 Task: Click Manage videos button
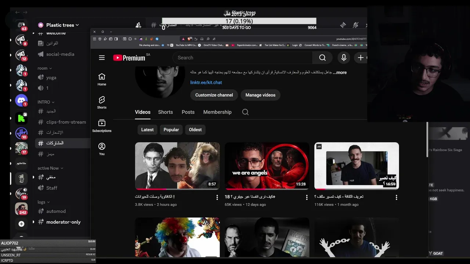coord(260,95)
